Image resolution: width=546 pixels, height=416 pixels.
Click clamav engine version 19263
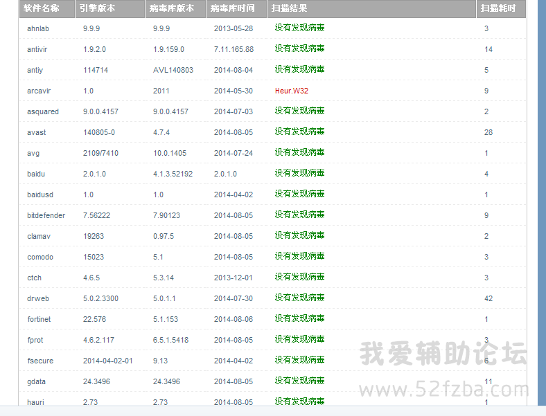[x=94, y=237]
